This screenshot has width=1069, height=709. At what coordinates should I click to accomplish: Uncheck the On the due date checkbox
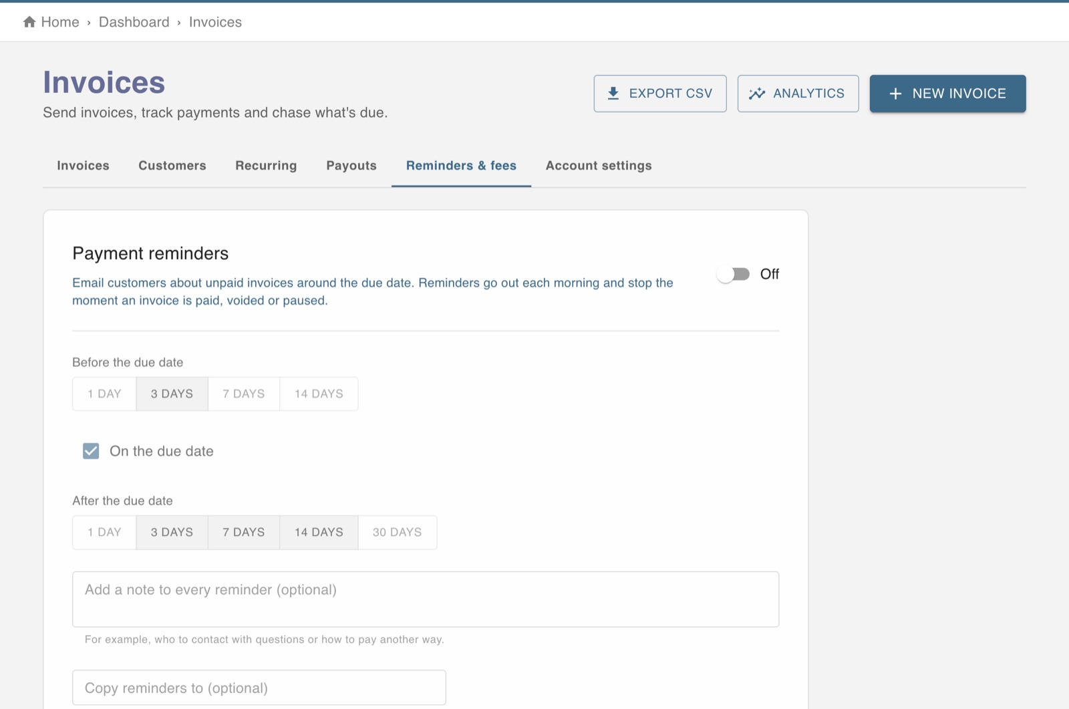pyautogui.click(x=91, y=451)
